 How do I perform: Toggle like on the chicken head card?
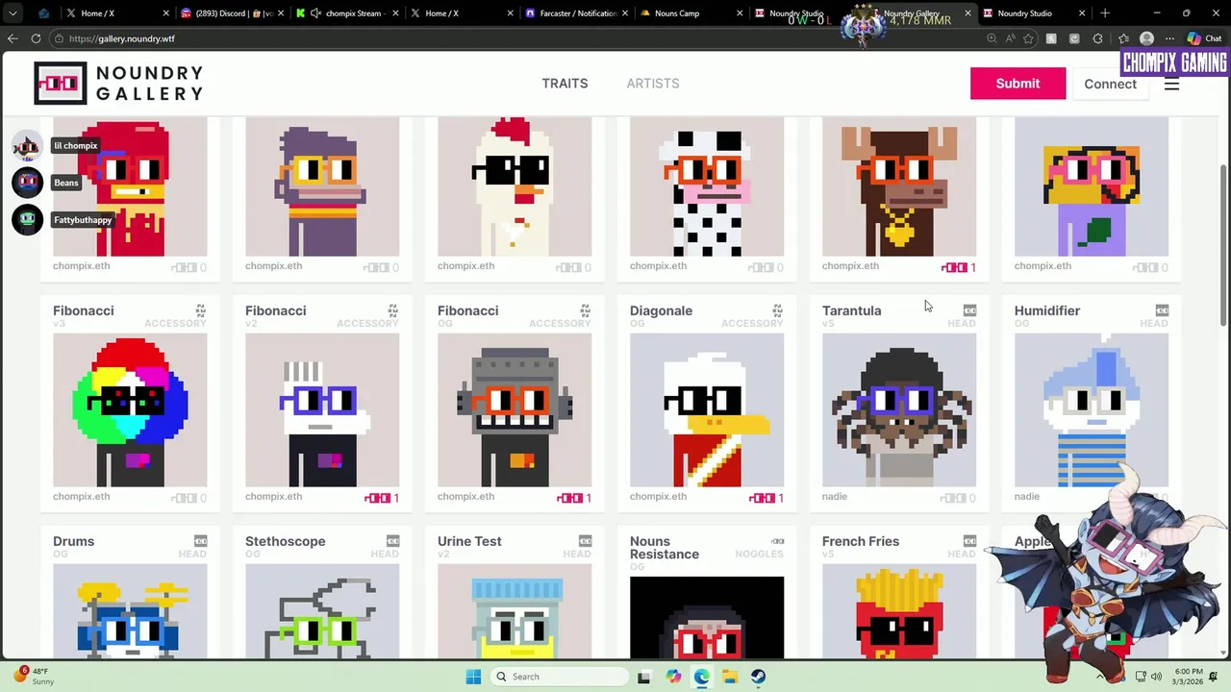574,267
